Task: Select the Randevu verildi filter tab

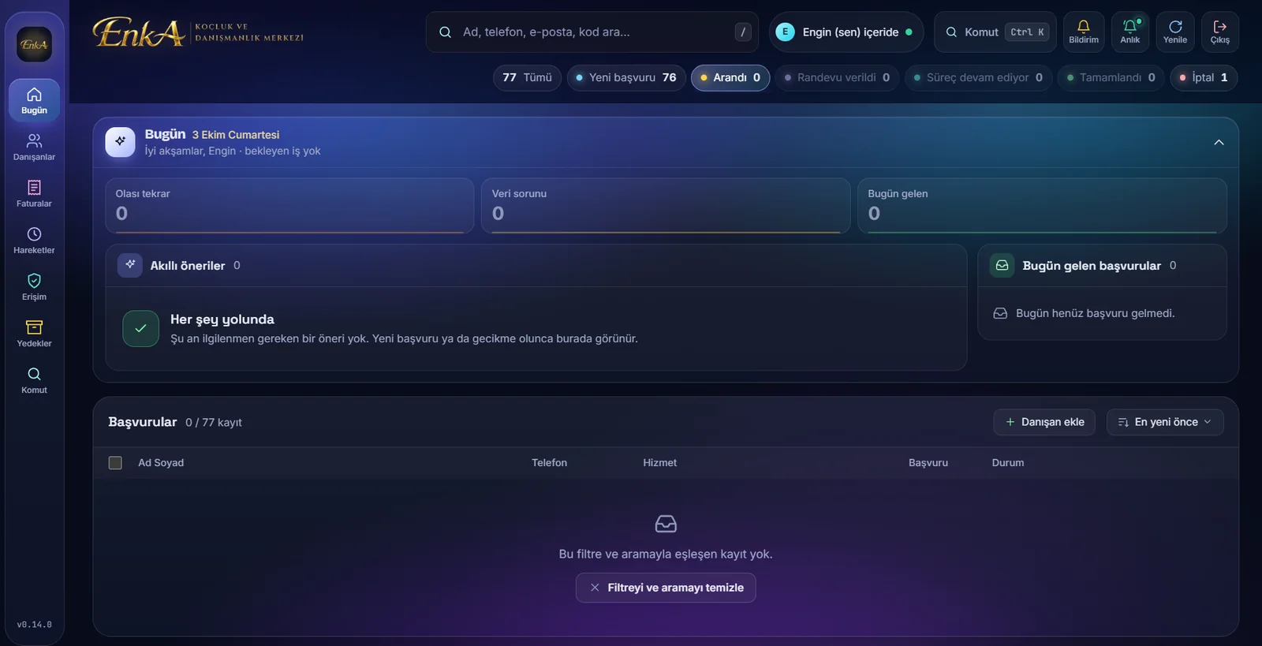Action: pyautogui.click(x=837, y=77)
